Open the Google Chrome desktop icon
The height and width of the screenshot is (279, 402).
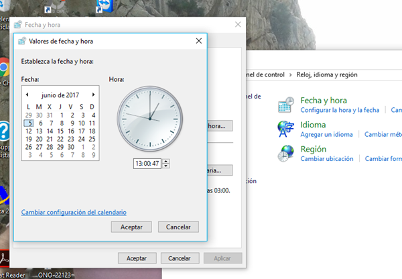tap(5, 67)
